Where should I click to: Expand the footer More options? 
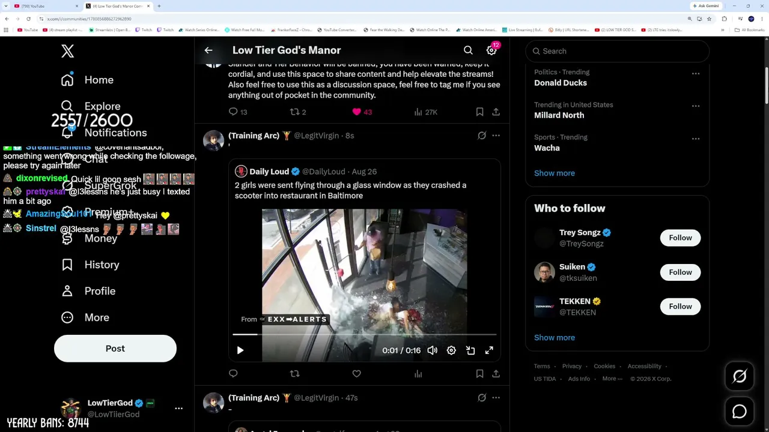(x=612, y=379)
